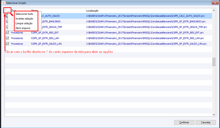
Task: Click the CGPR_GF_EXTR_REG_EXT object name
Action: point(45,33)
